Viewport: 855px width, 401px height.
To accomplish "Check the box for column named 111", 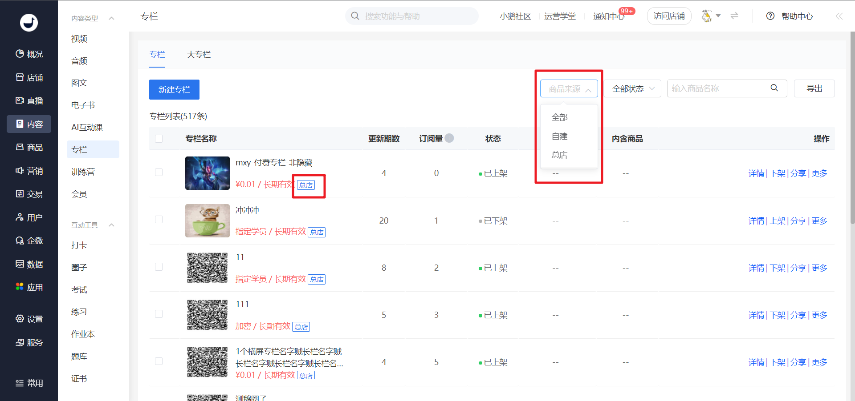I will coord(159,314).
